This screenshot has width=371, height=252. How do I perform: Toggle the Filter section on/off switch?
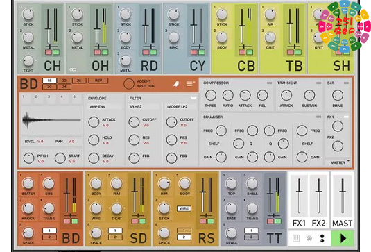pyautogui.click(x=193, y=98)
